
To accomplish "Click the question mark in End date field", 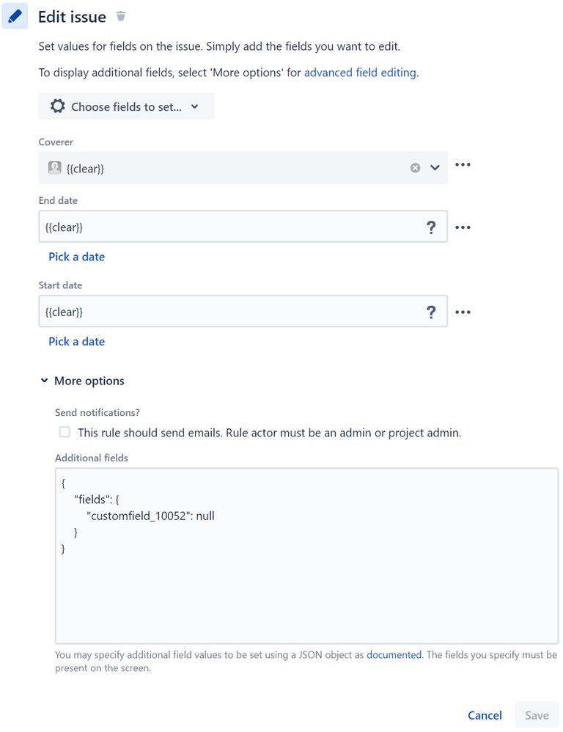I will pyautogui.click(x=432, y=227).
